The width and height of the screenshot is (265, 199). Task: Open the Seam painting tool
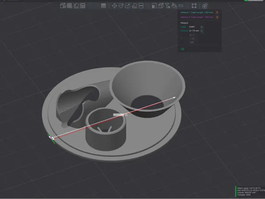[161, 6]
